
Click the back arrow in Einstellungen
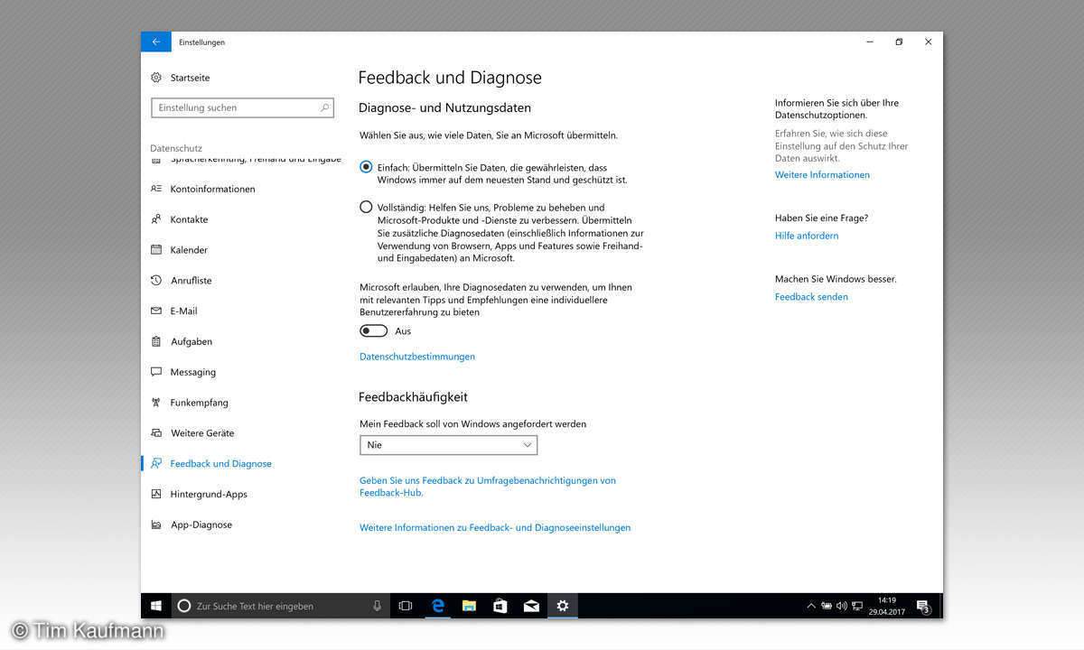coord(156,42)
